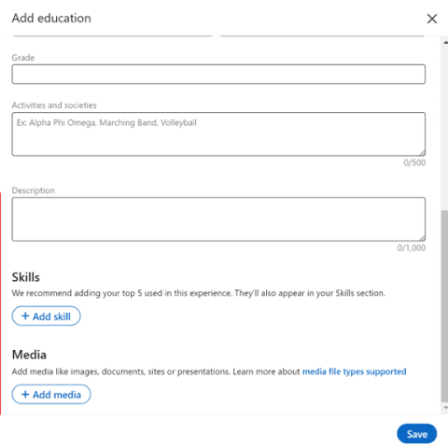Click the 0/1,000 character counter
448x448 pixels.
point(412,248)
